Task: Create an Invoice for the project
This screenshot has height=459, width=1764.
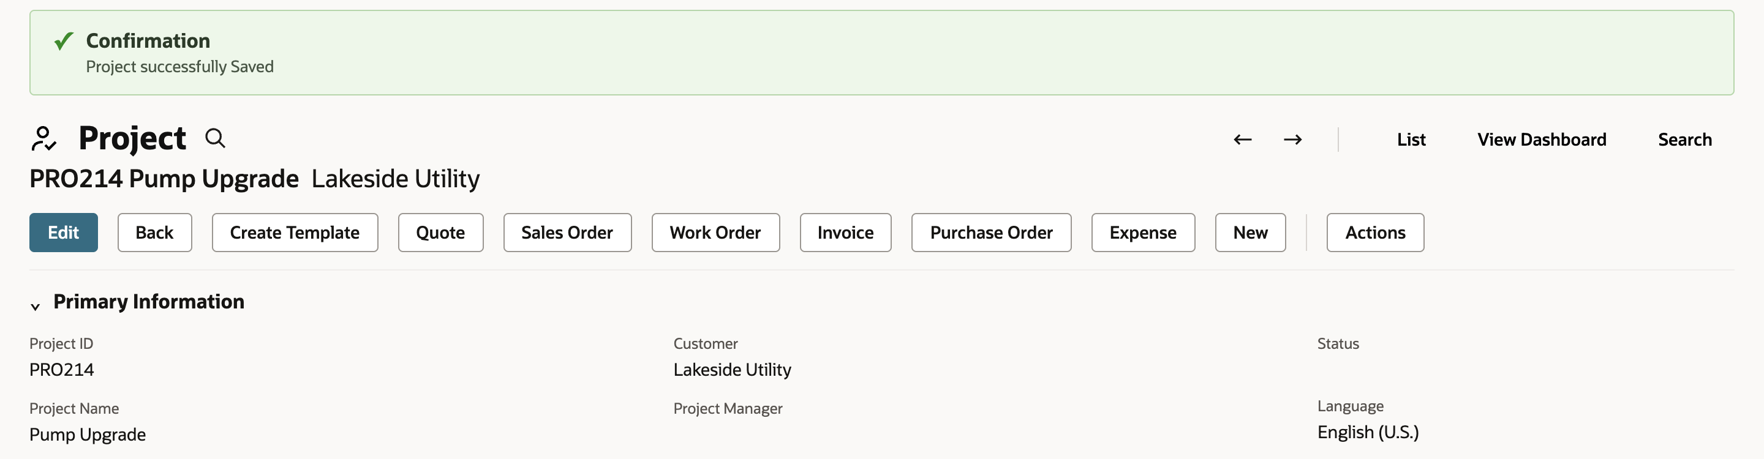Action: 846,233
